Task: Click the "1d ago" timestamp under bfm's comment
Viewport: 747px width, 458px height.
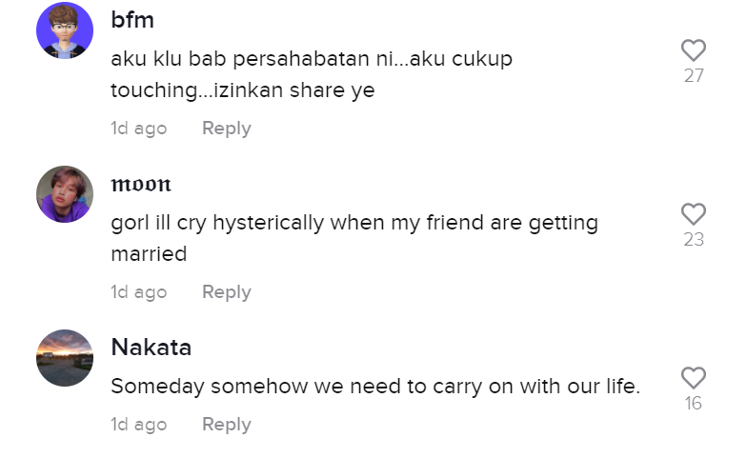Action: click(x=139, y=129)
